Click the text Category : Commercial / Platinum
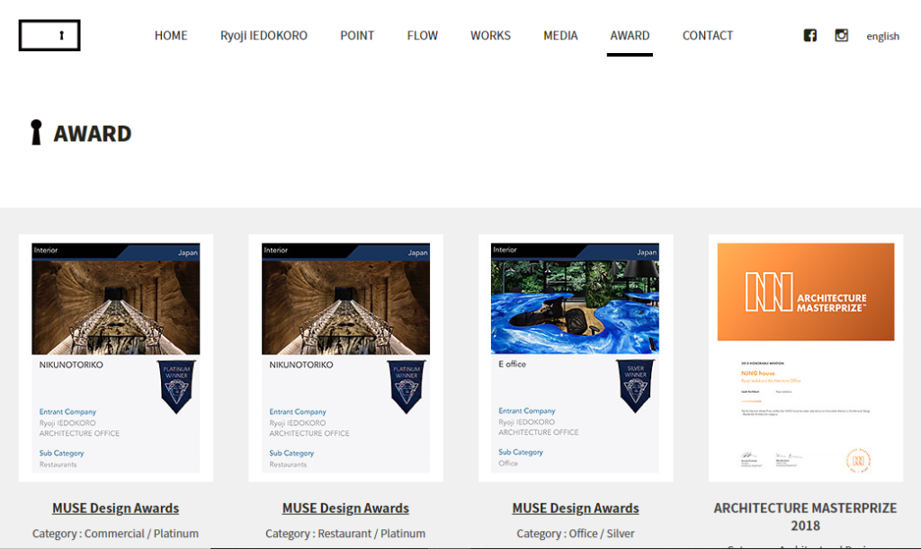Screen dimensions: 921x549 coord(116,534)
